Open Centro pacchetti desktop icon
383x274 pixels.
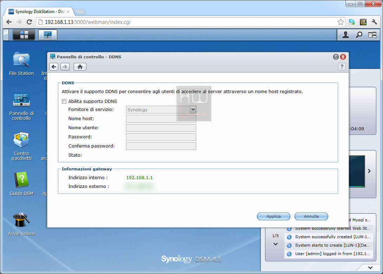pyautogui.click(x=21, y=146)
